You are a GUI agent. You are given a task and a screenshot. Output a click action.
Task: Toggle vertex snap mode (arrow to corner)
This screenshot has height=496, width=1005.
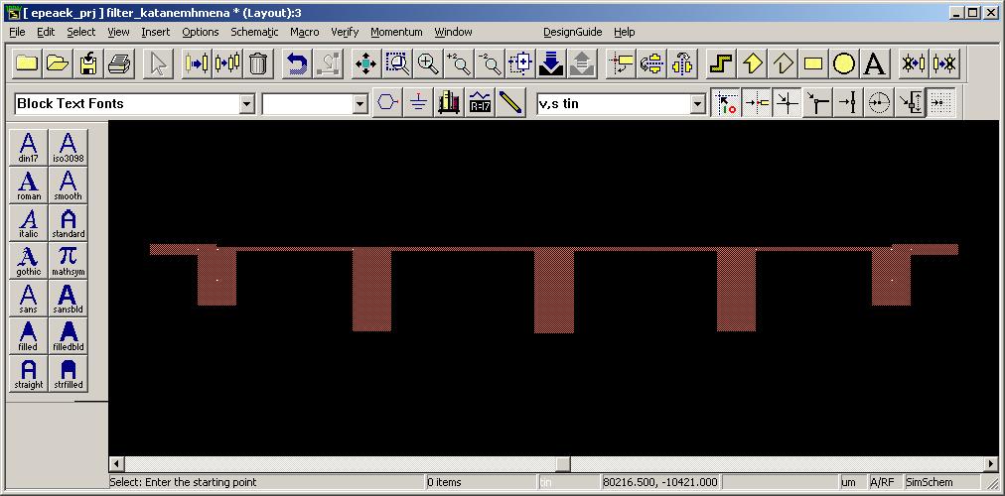point(817,102)
